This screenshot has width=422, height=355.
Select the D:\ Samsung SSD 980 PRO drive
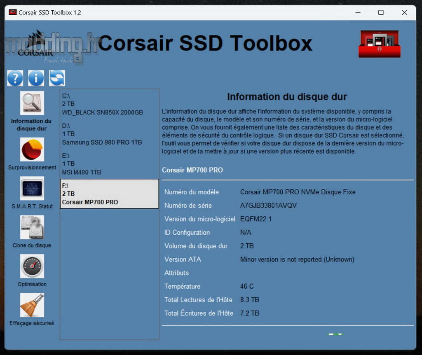click(110, 134)
